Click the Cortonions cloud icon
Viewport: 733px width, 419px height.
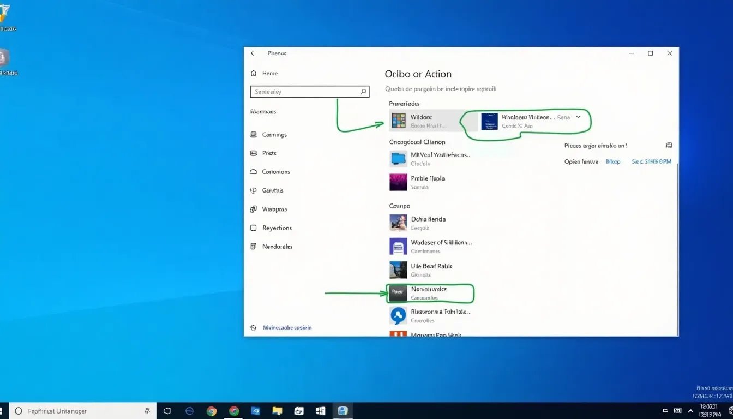pos(254,172)
